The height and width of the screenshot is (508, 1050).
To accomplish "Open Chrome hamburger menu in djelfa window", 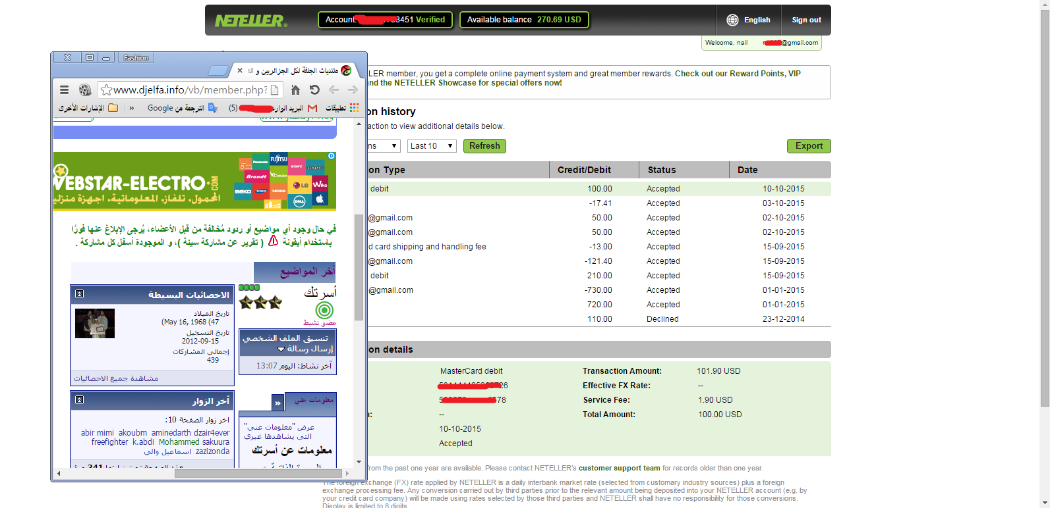I will click(x=64, y=90).
